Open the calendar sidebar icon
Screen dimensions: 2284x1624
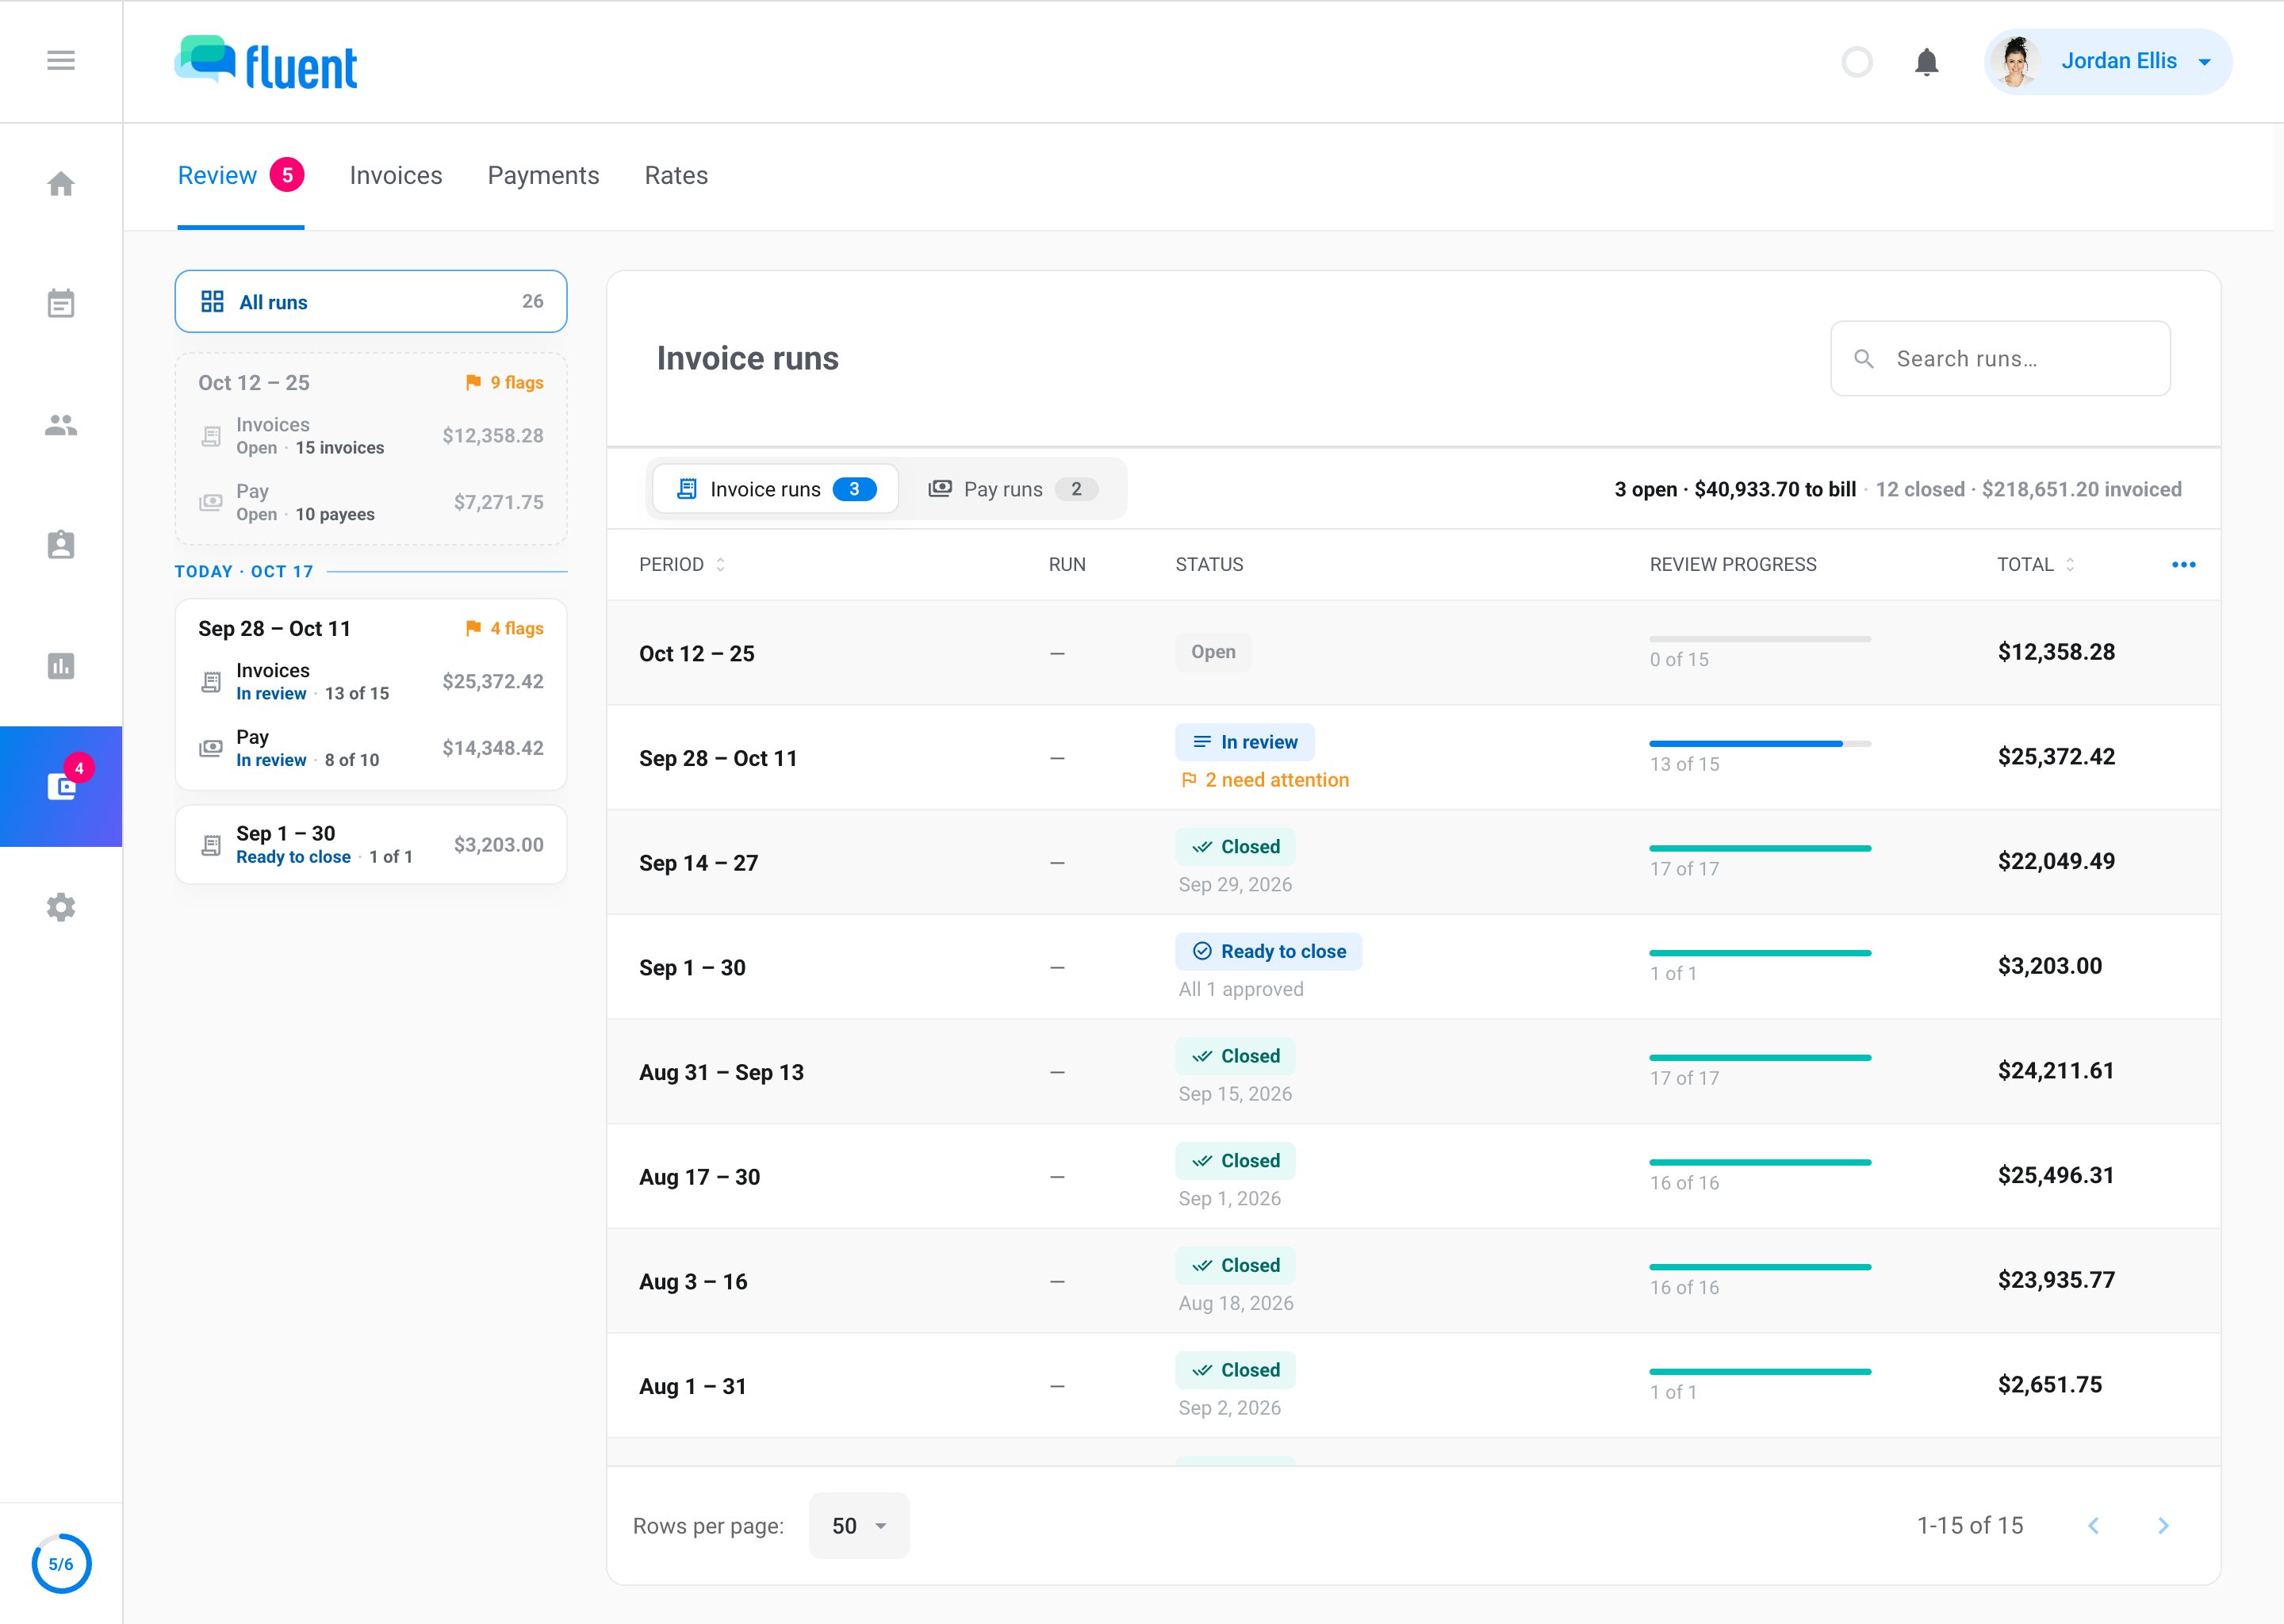coord(61,303)
